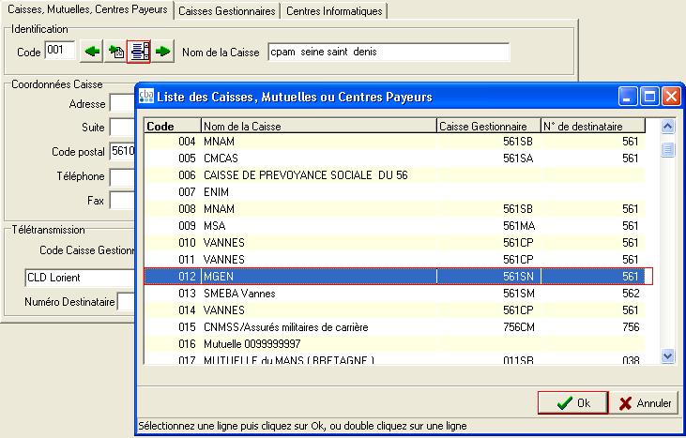
Task: Select row 009 MSA
Action: point(395,226)
